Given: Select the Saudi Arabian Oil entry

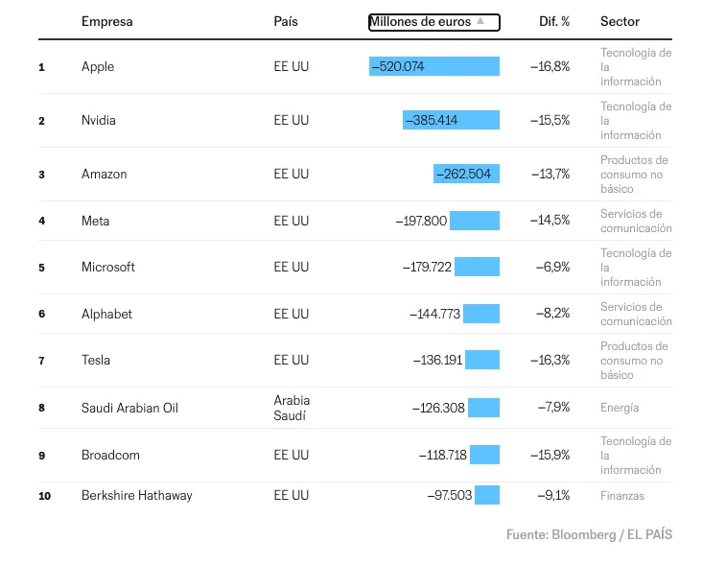Looking at the screenshot, I should [129, 408].
